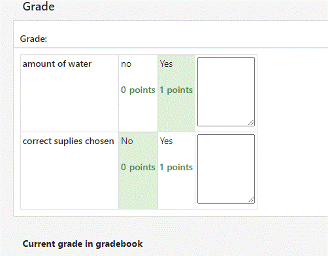
Task: Click the "Grade:" field label
Action: 33,39
